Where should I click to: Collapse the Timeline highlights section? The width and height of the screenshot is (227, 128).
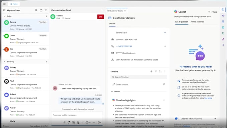(164, 100)
